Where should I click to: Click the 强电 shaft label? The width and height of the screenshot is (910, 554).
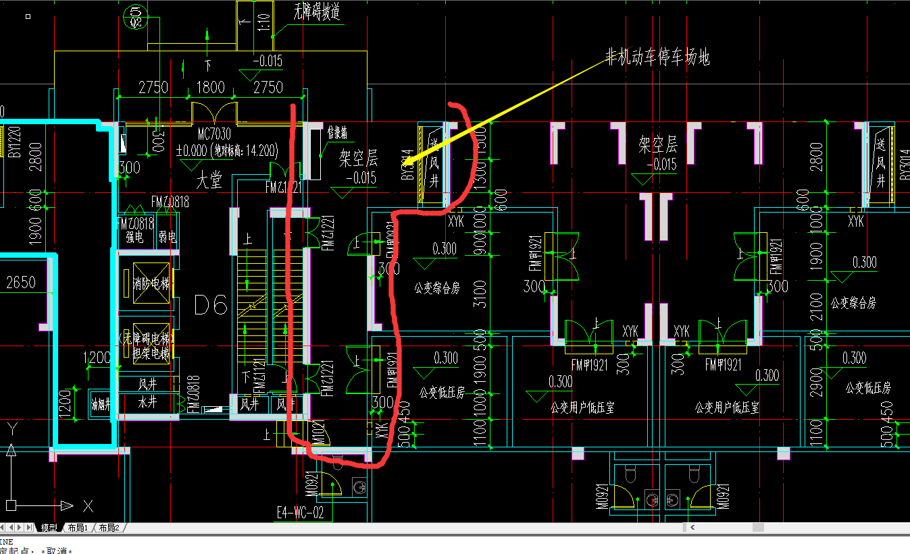(x=134, y=237)
